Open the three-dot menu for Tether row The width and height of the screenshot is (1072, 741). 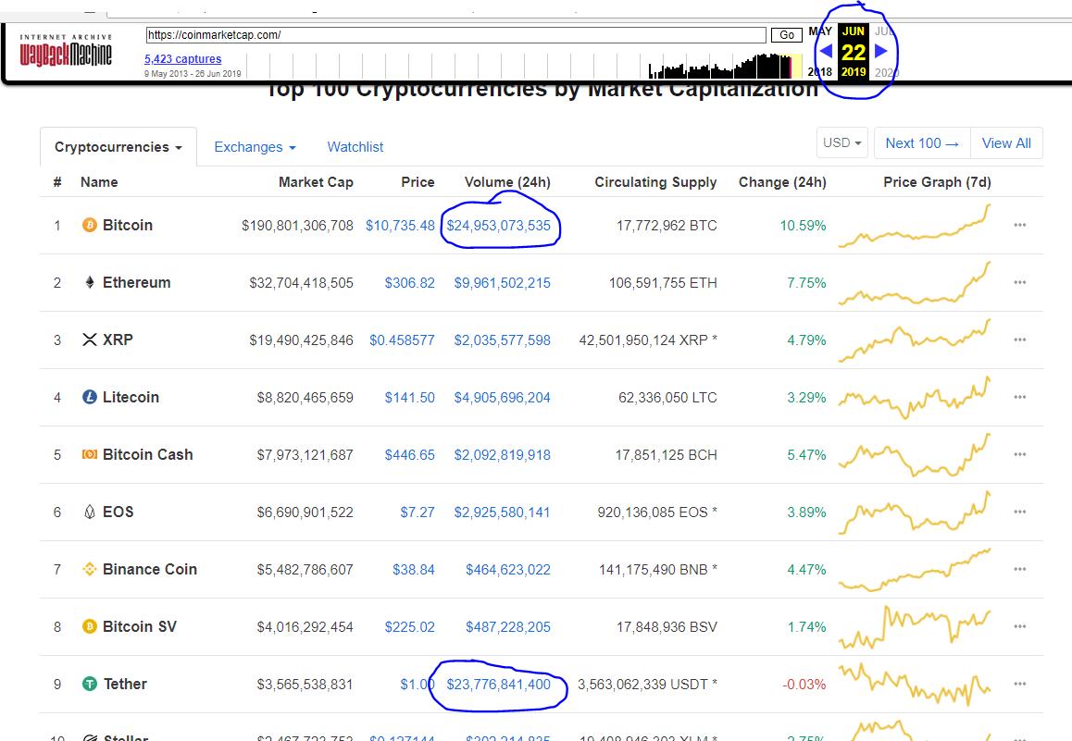tap(1020, 684)
